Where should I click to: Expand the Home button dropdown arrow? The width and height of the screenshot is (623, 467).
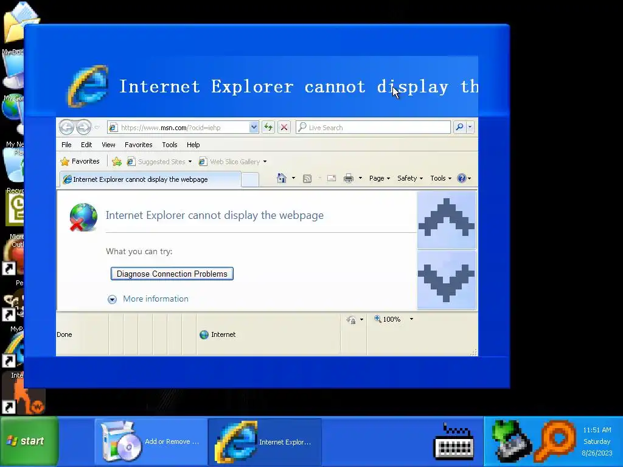pos(294,178)
